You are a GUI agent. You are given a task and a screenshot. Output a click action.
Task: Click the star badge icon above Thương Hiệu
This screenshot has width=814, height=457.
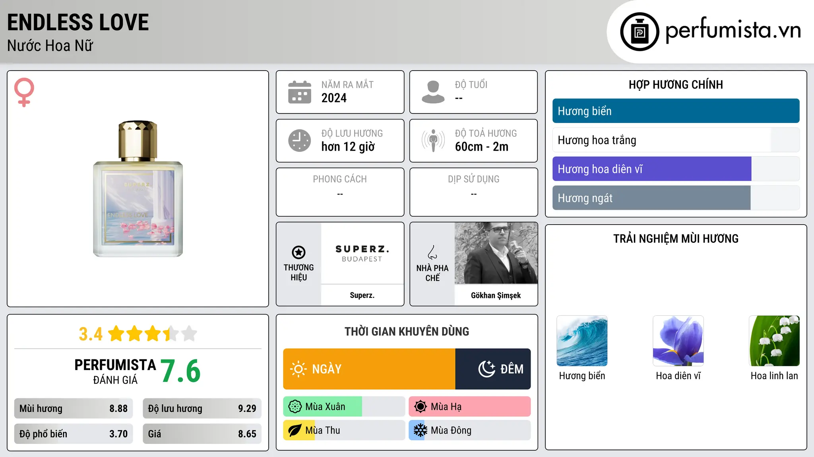[298, 252]
